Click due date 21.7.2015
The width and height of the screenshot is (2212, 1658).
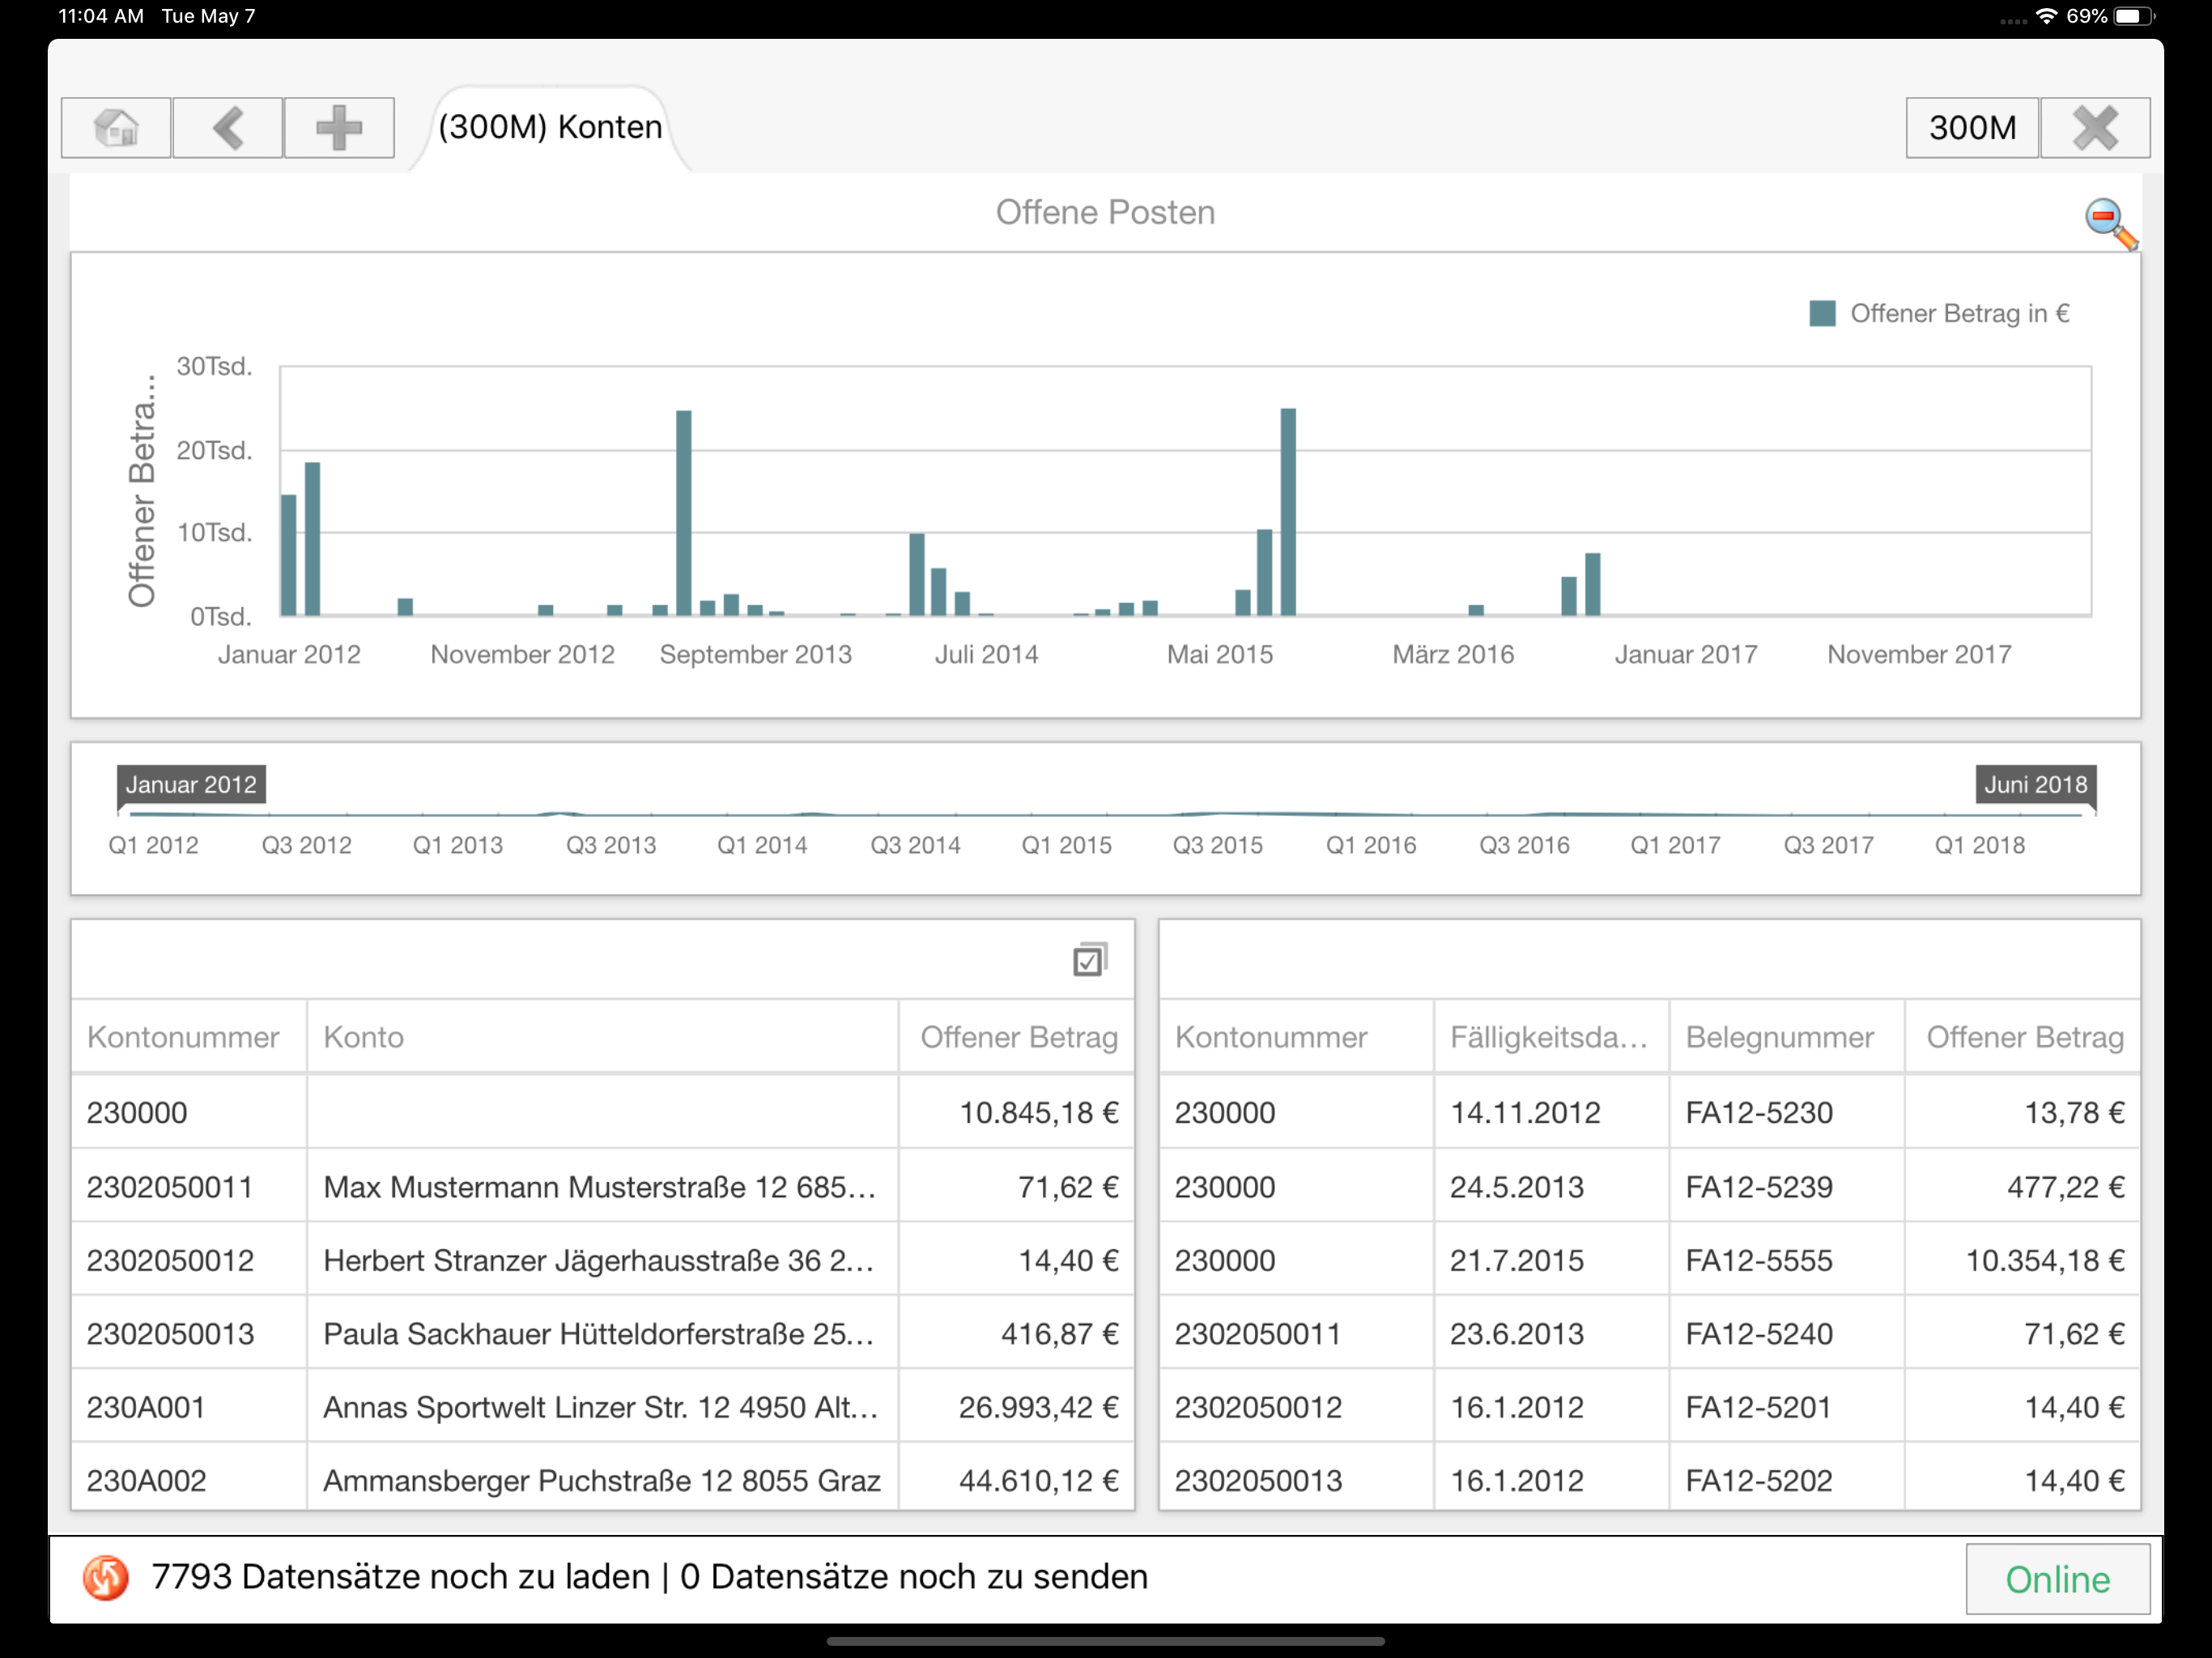coord(1517,1260)
